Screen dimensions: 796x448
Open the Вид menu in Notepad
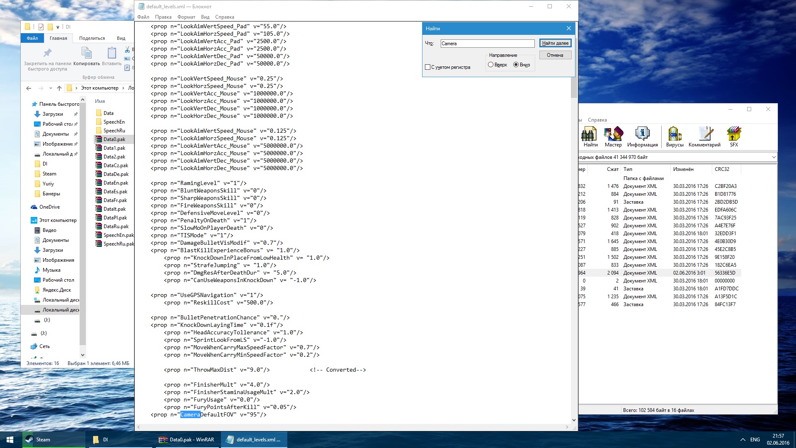205,17
